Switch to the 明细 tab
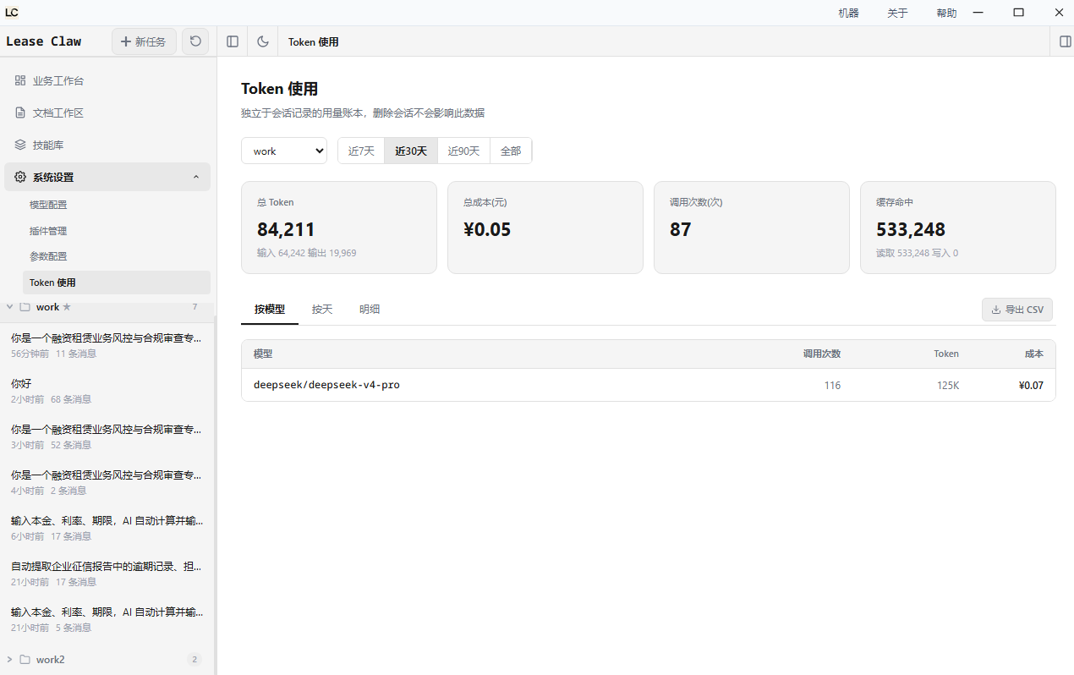 [370, 310]
